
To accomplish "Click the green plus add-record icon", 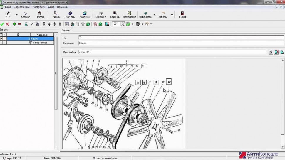I will pyautogui.click(x=14, y=24).
